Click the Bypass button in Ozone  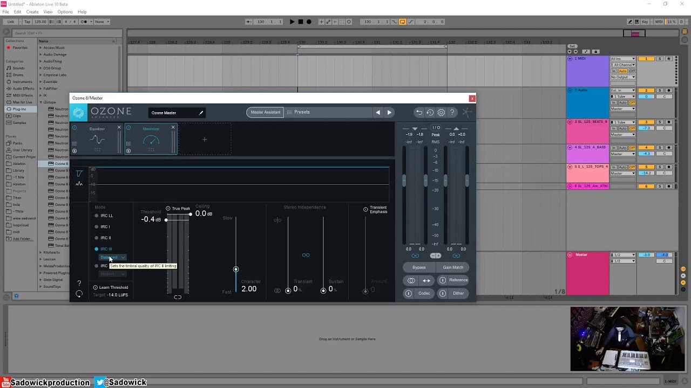419,267
